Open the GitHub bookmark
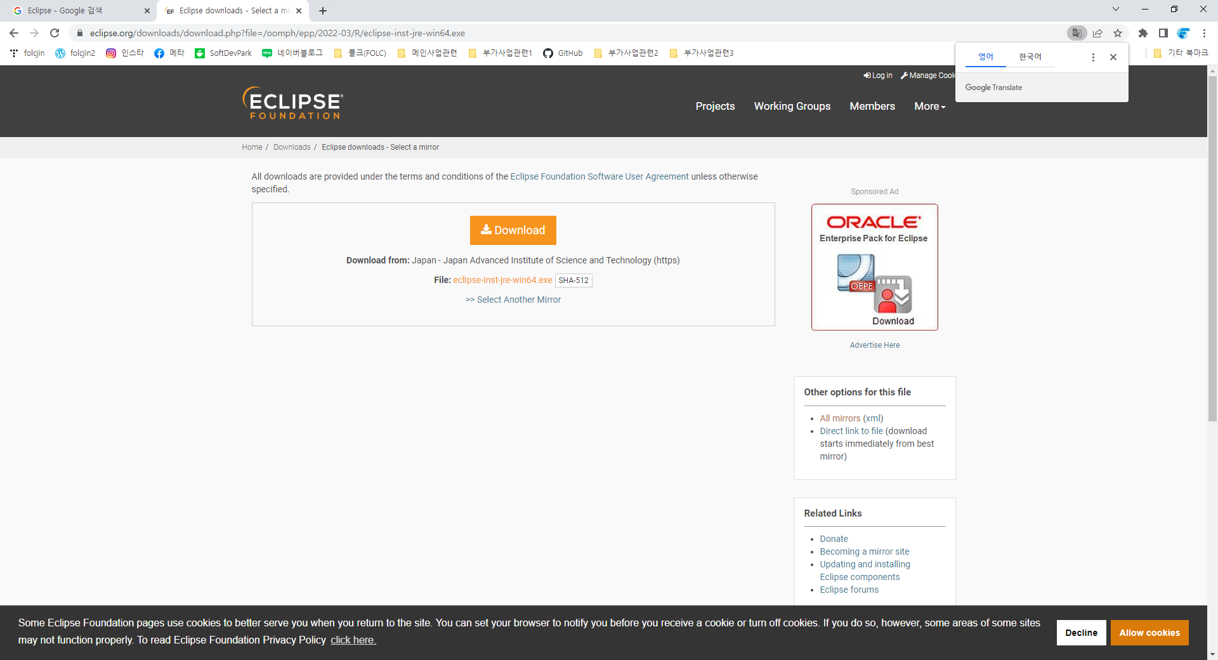1218x660 pixels. [563, 53]
